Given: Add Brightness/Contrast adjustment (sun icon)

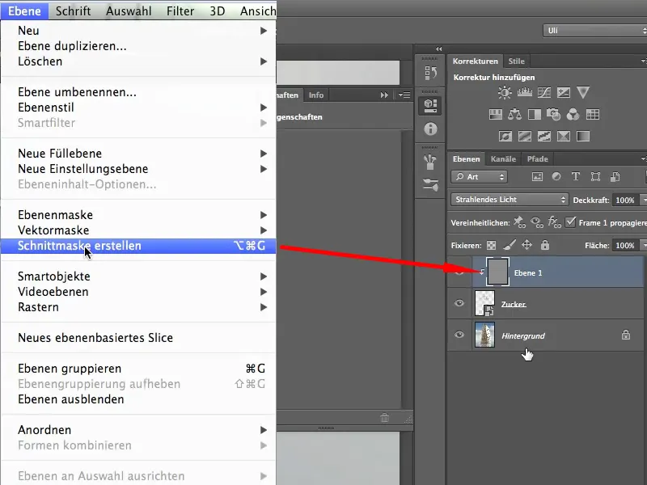Looking at the screenshot, I should (504, 92).
